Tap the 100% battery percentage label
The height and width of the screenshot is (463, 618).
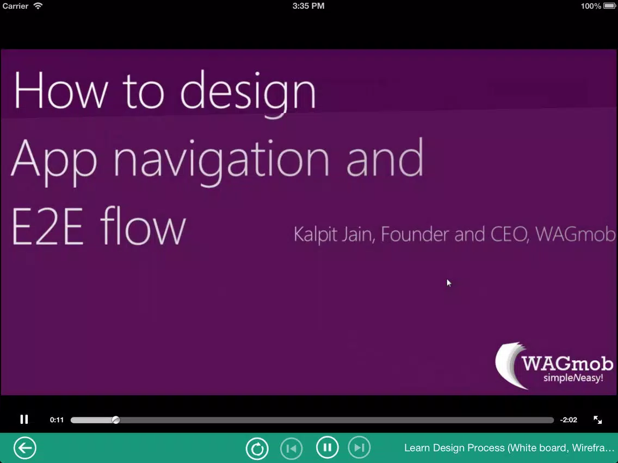591,6
